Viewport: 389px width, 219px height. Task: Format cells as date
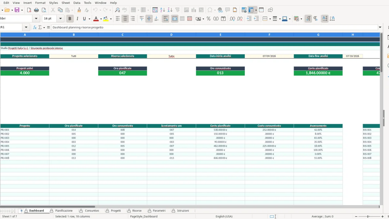coord(223,19)
